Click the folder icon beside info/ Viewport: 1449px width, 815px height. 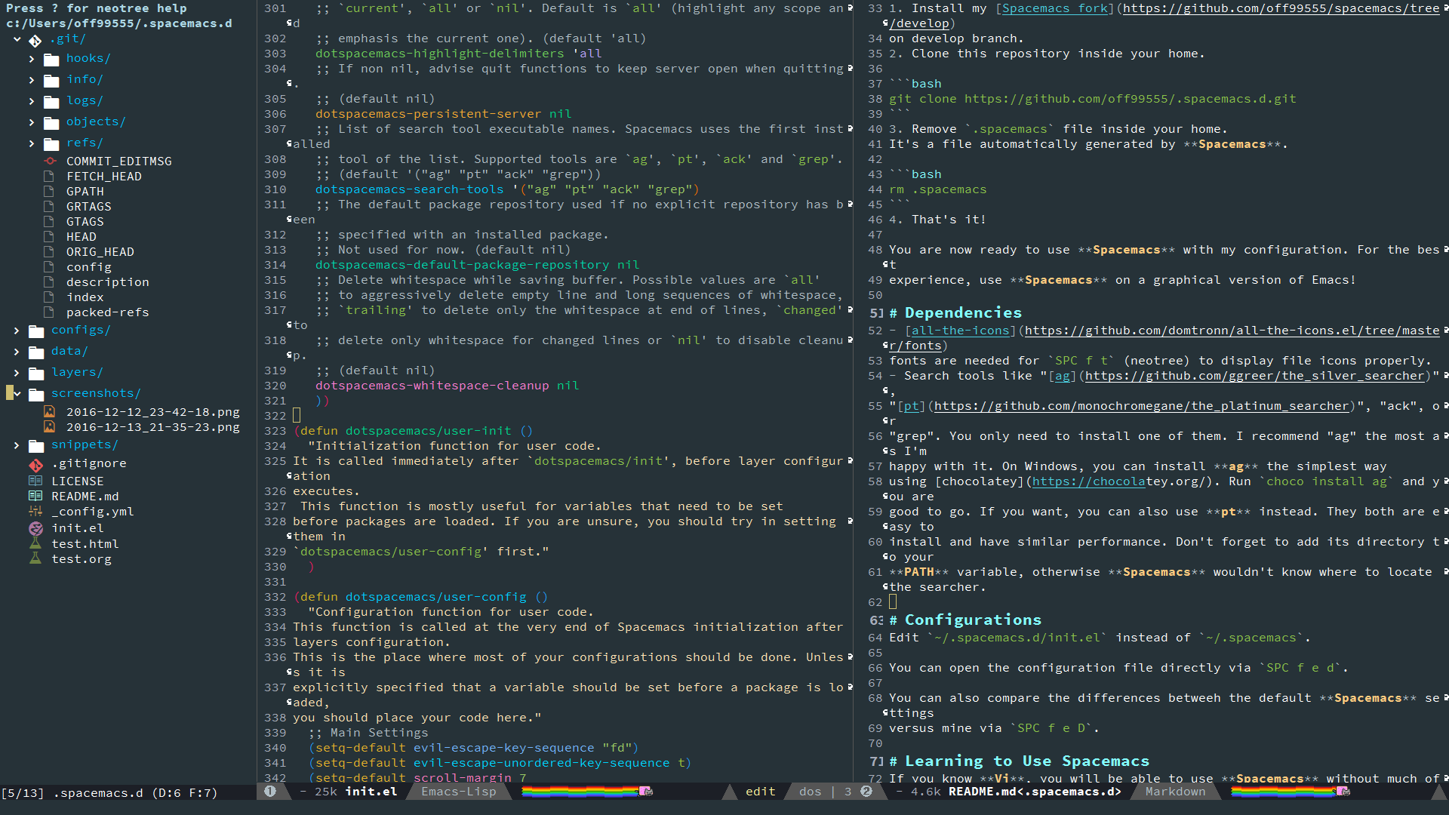pos(51,81)
